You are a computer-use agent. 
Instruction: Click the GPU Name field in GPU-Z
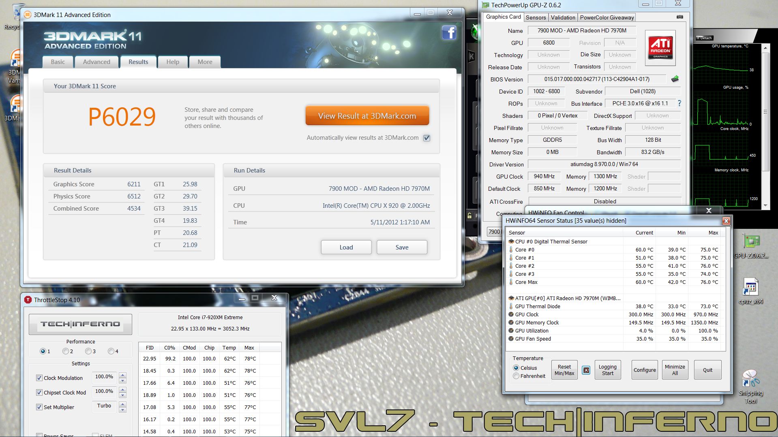[x=582, y=30]
